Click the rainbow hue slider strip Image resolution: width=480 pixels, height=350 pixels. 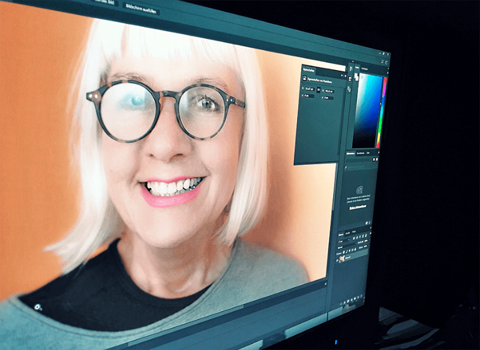[382, 111]
